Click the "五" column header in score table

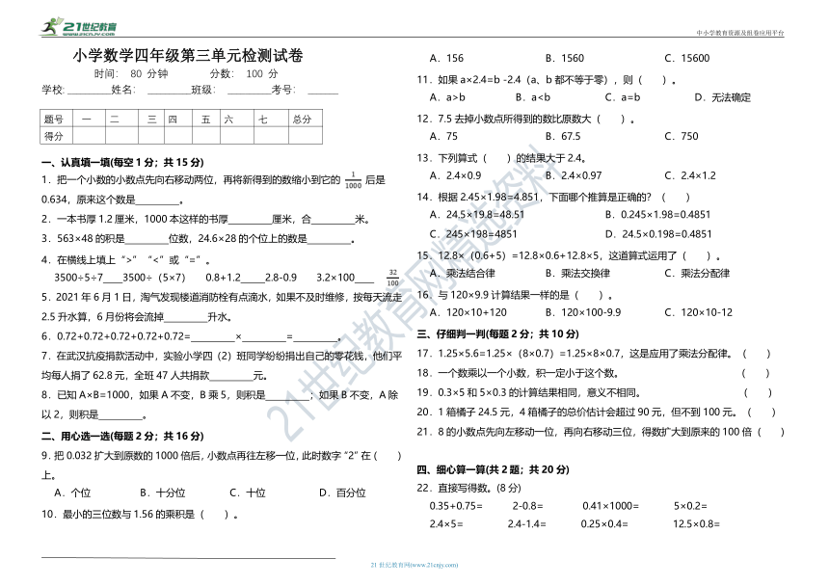coord(206,119)
